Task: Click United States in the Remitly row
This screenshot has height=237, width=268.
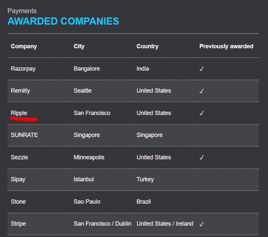Action: click(154, 91)
